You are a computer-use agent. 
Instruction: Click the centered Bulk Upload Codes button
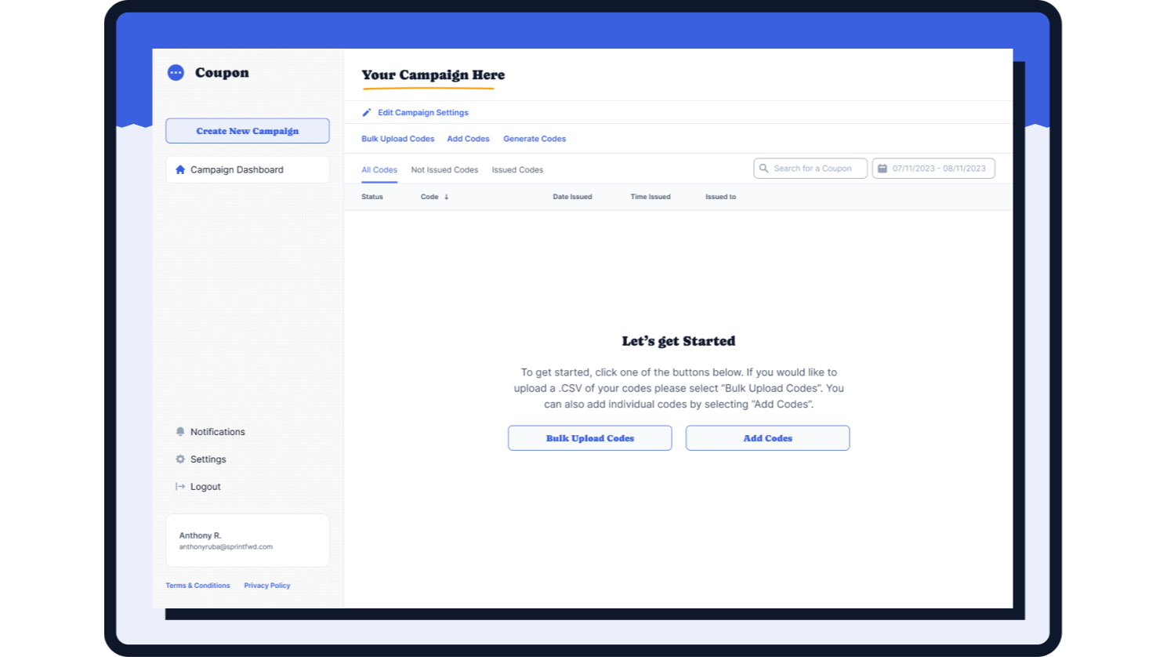pos(589,438)
